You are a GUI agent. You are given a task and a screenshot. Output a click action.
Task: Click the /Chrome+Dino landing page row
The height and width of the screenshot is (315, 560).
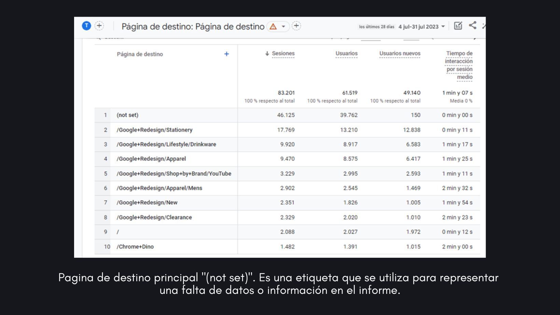point(135,247)
